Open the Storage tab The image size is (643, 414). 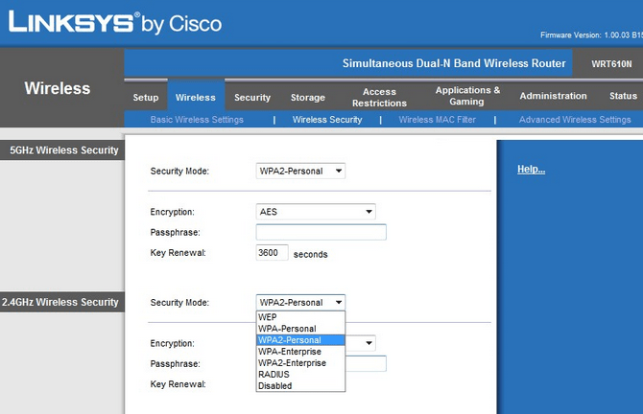tap(308, 97)
